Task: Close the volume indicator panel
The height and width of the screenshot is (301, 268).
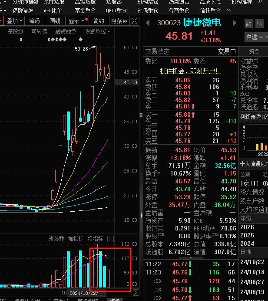Action: point(110,239)
